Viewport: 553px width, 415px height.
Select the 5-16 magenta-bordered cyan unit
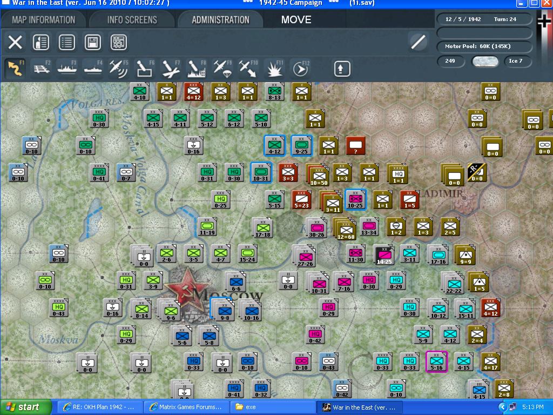[436, 362]
